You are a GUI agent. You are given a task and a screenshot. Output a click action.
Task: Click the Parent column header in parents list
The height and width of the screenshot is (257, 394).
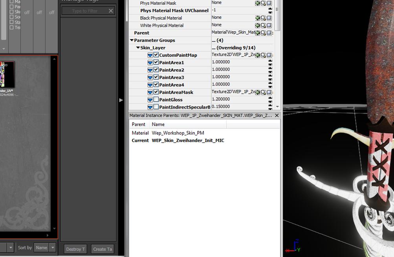tap(139, 124)
